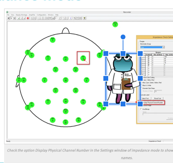173x163 pixels.
Task: Click the Recorder app icon in title bar
Action: tap(7, 12)
